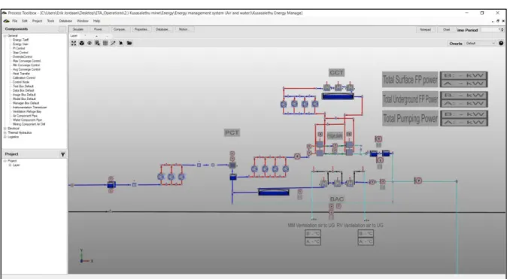Select Energy Tariff in Components tree
This screenshot has width=510, height=279.
pos(20,40)
